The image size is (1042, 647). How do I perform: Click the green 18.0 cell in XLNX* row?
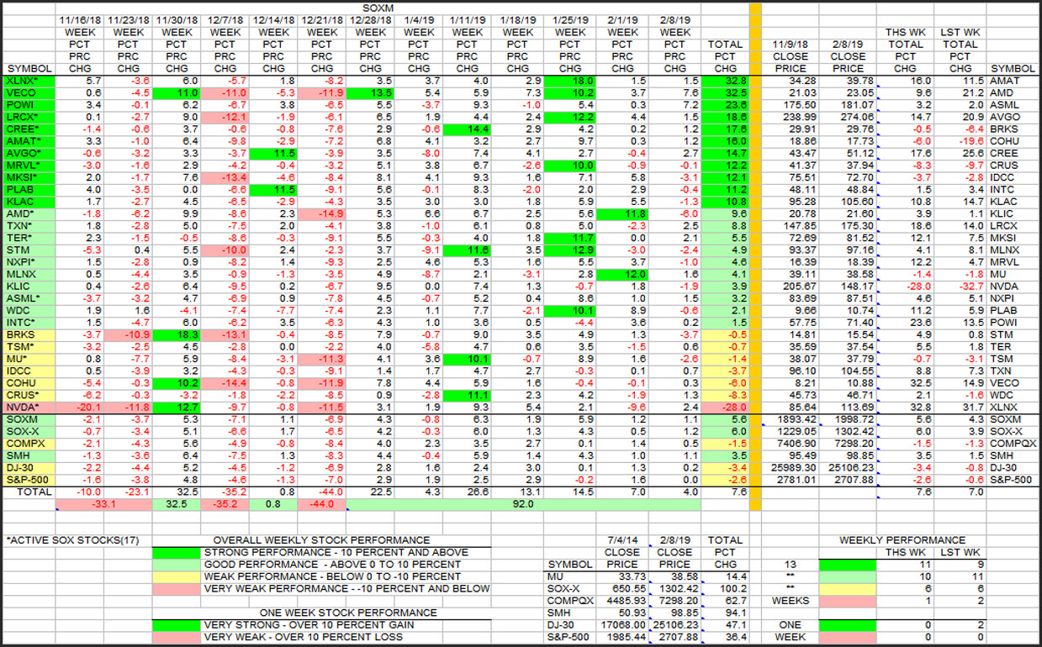pos(569,81)
